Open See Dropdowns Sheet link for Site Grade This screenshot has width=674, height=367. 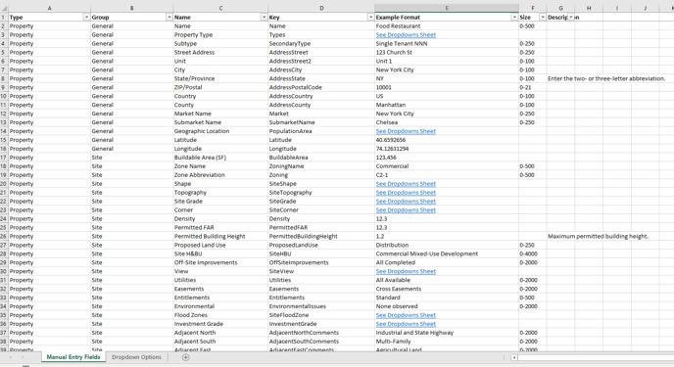tap(406, 202)
